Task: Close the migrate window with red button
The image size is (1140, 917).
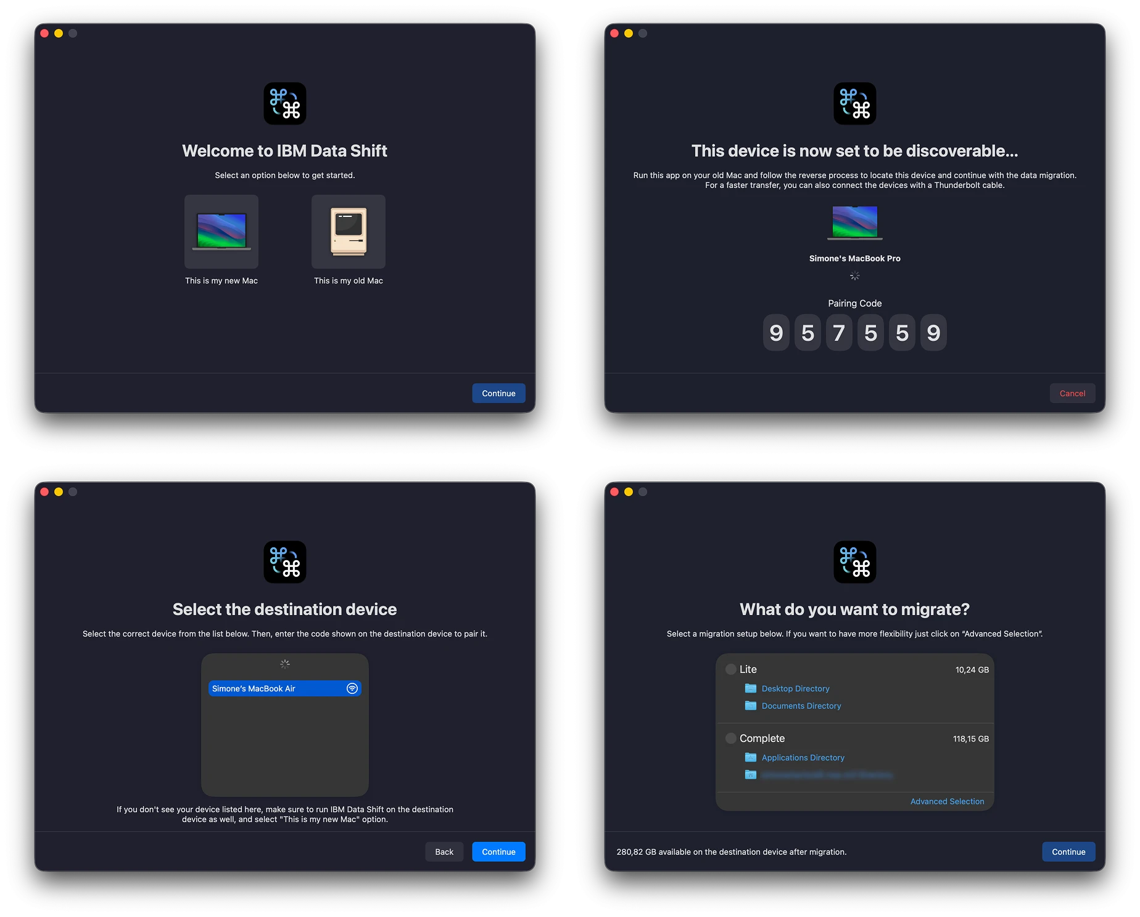Action: coord(614,492)
